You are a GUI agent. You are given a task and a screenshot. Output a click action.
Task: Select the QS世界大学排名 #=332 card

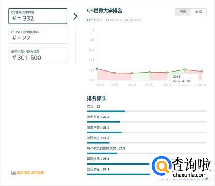point(38,16)
